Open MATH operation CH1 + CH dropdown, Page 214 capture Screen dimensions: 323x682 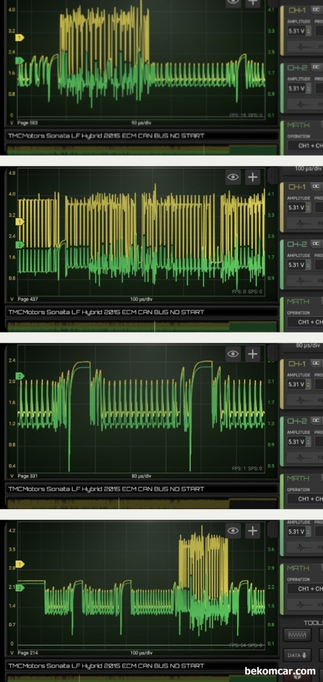point(305,589)
